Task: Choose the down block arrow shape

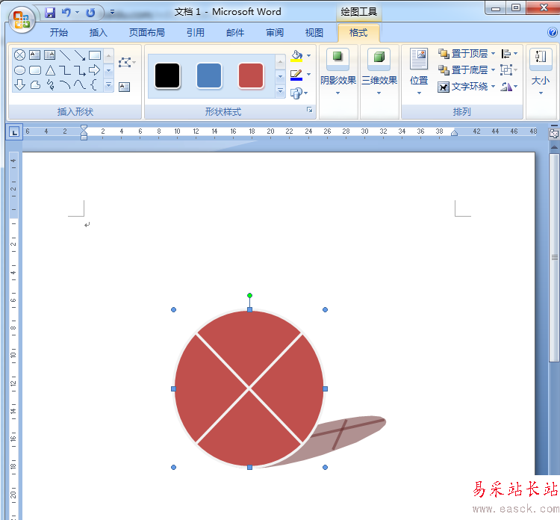Action: point(19,84)
